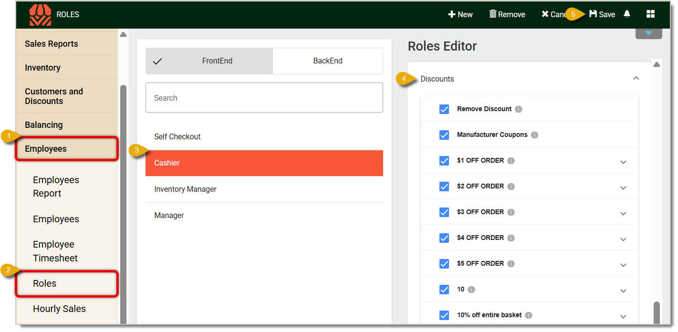Viewport: 678px width, 332px height.
Task: Click the blue dropdown arrow tab top right
Action: (648, 33)
